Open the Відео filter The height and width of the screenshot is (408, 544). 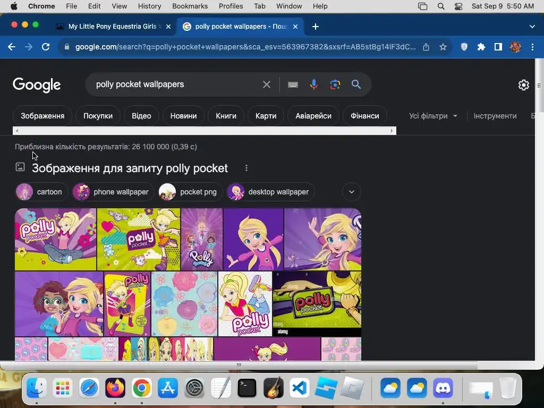(141, 116)
